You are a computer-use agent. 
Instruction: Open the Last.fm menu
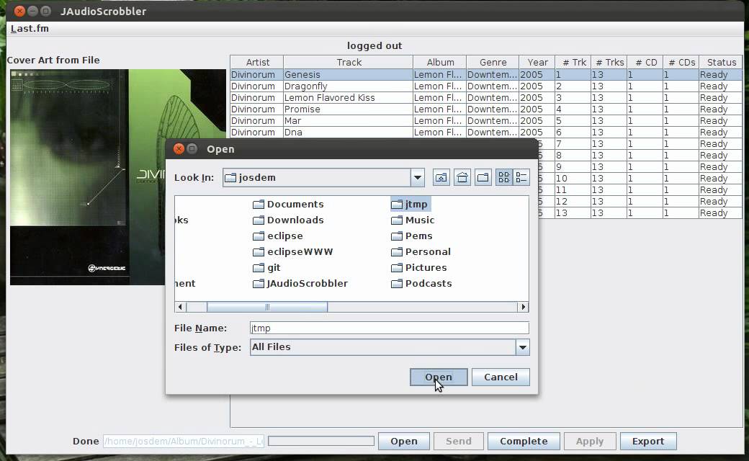click(30, 29)
